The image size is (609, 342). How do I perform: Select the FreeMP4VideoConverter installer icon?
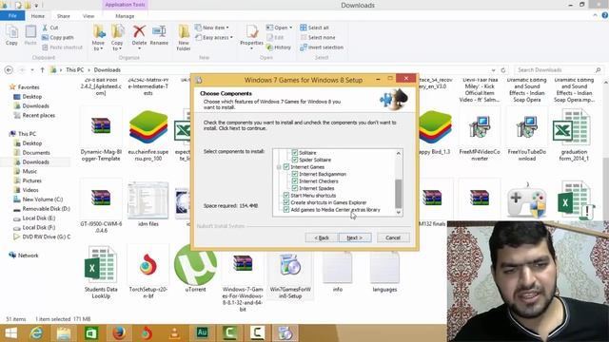click(x=480, y=126)
